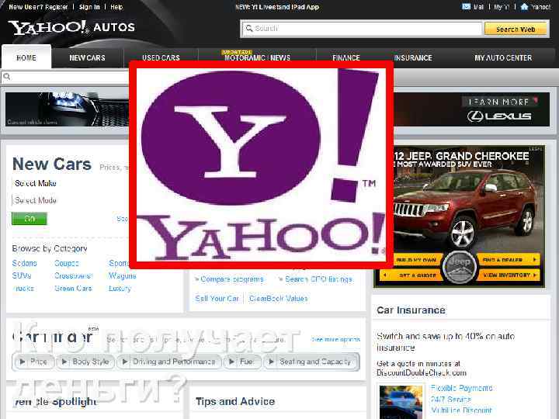Click the Lexus logo in the banner
This screenshot has width=559, height=419.
click(499, 116)
